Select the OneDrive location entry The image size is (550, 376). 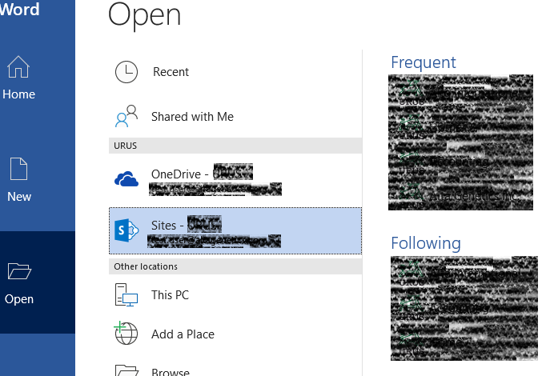click(x=235, y=179)
